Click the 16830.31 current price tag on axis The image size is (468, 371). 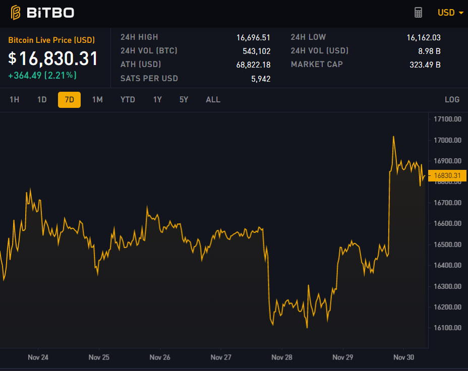pos(447,175)
